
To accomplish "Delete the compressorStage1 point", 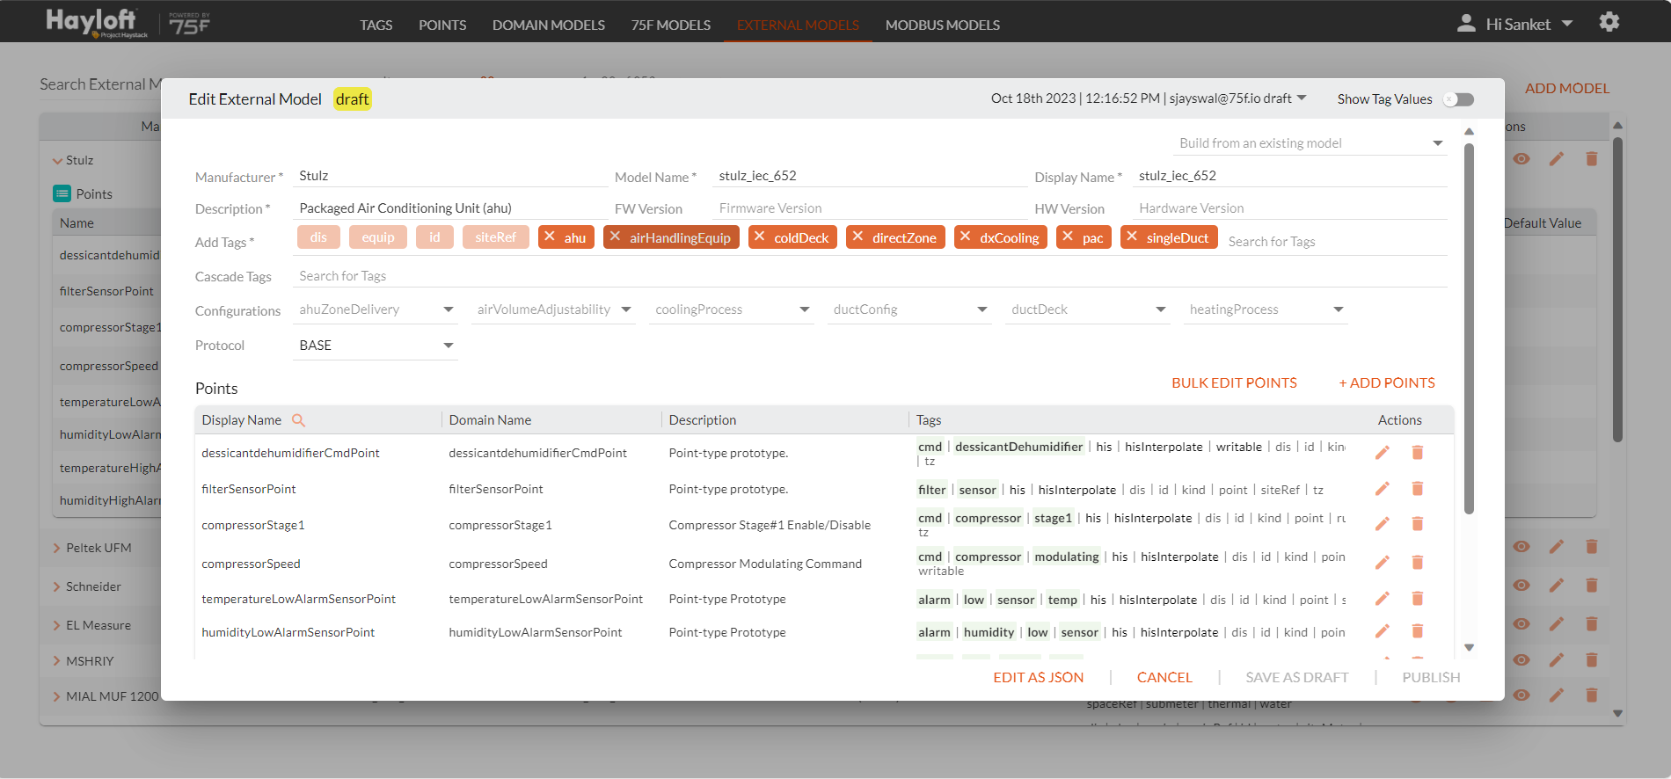I will (x=1417, y=524).
